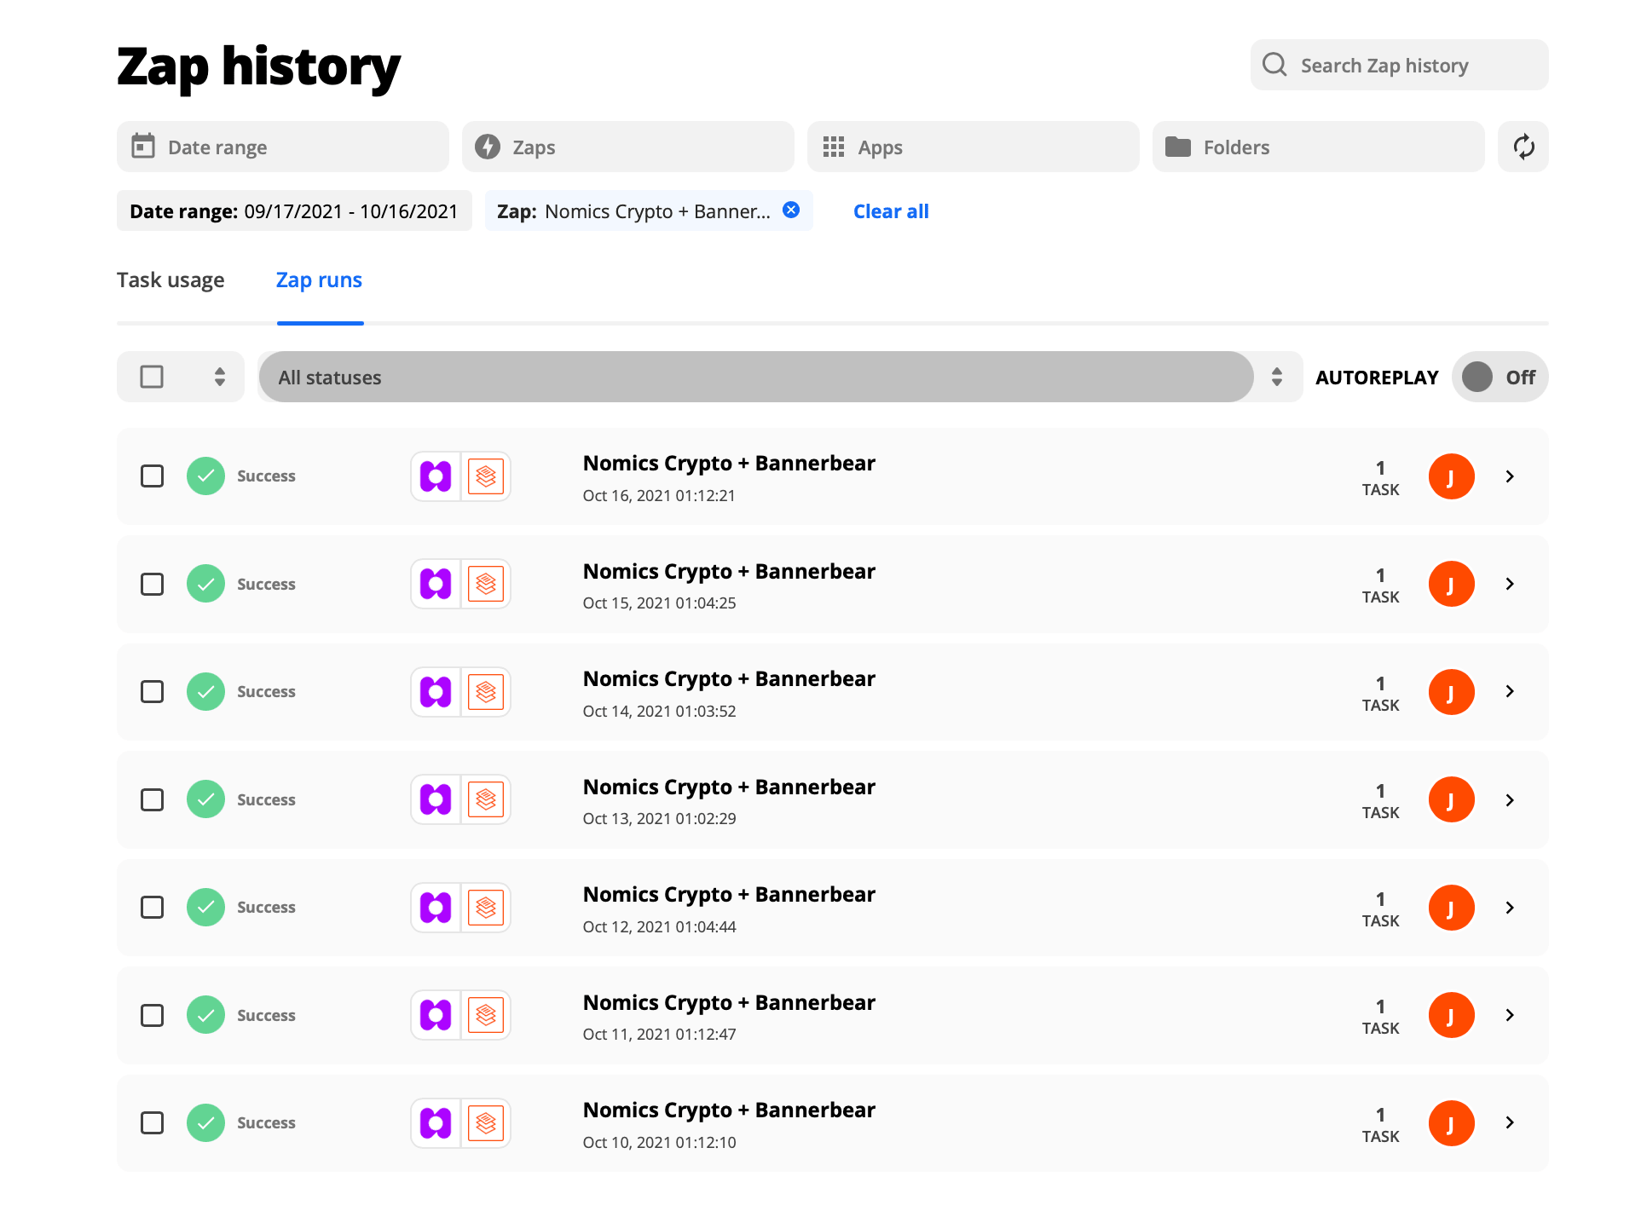Click the Nomics app icon in Oct 14 row
The width and height of the screenshot is (1647, 1217).
tap(436, 692)
